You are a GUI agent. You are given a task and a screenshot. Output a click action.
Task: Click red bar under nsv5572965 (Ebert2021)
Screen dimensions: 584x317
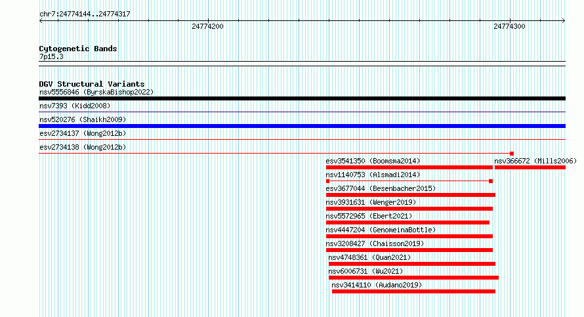(x=407, y=222)
